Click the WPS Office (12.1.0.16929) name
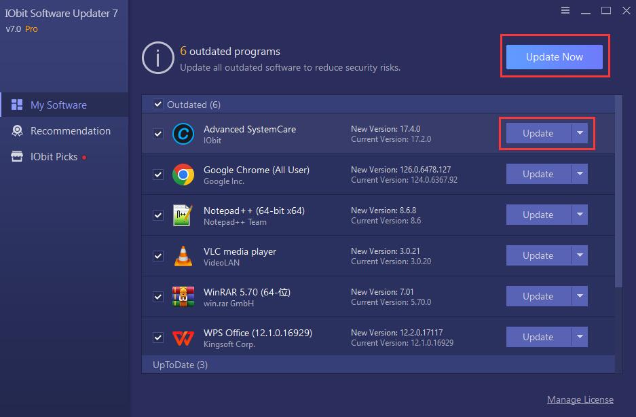The image size is (636, 417). [x=258, y=333]
